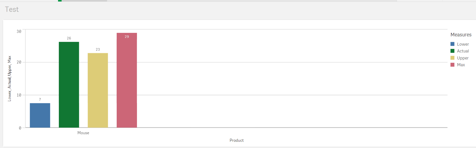Image resolution: width=476 pixels, height=148 pixels.
Task: Select the green Actual bar
Action: coord(69,85)
